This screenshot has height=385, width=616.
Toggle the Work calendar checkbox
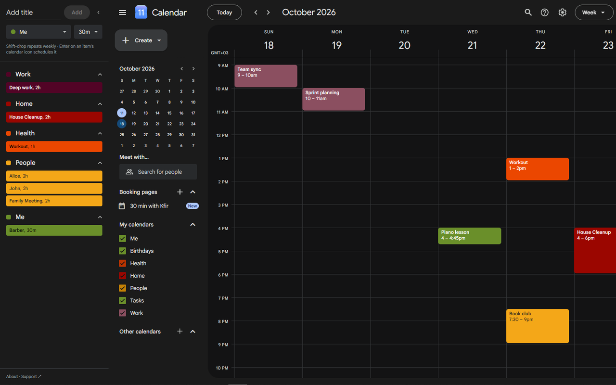(x=122, y=313)
